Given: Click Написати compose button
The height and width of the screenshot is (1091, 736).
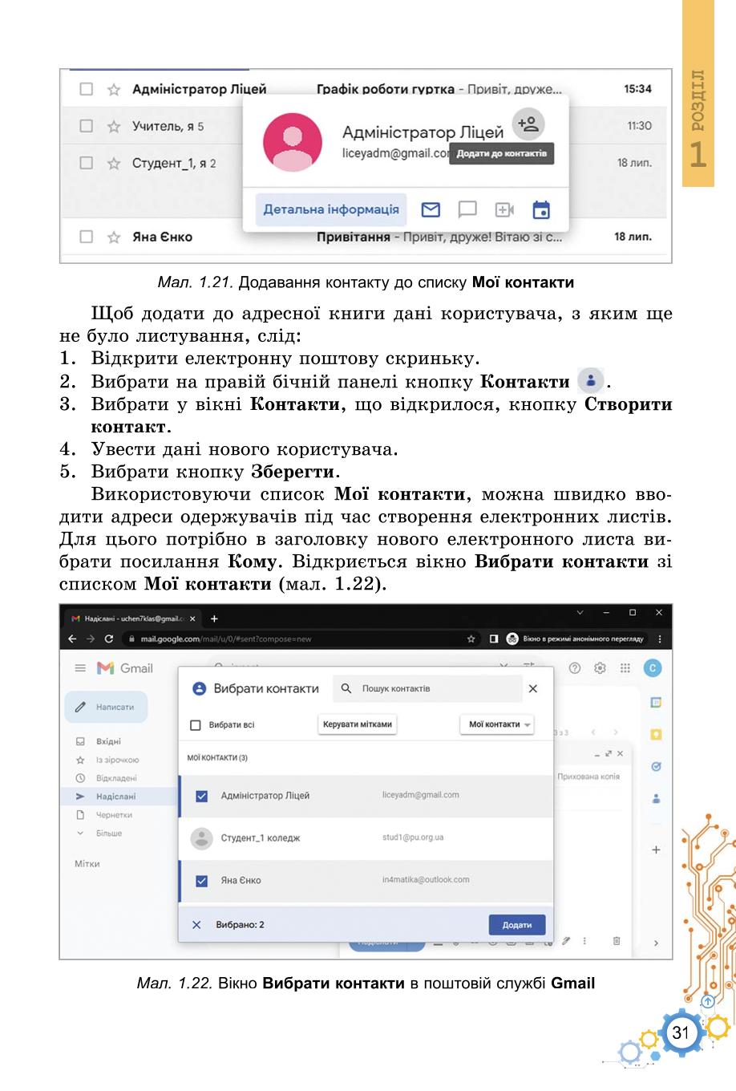Looking at the screenshot, I should click(106, 707).
